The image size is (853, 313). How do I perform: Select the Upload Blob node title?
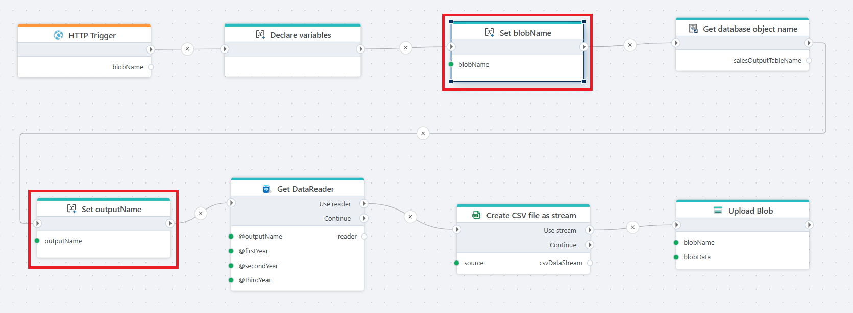point(750,211)
